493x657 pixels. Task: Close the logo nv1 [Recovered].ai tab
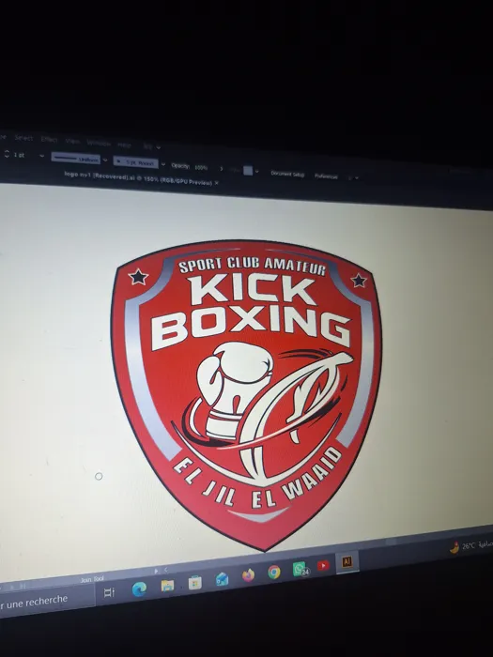coord(216,183)
